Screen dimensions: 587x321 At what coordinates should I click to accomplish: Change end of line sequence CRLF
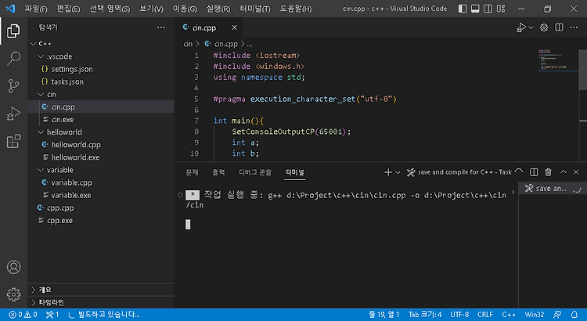coord(485,315)
